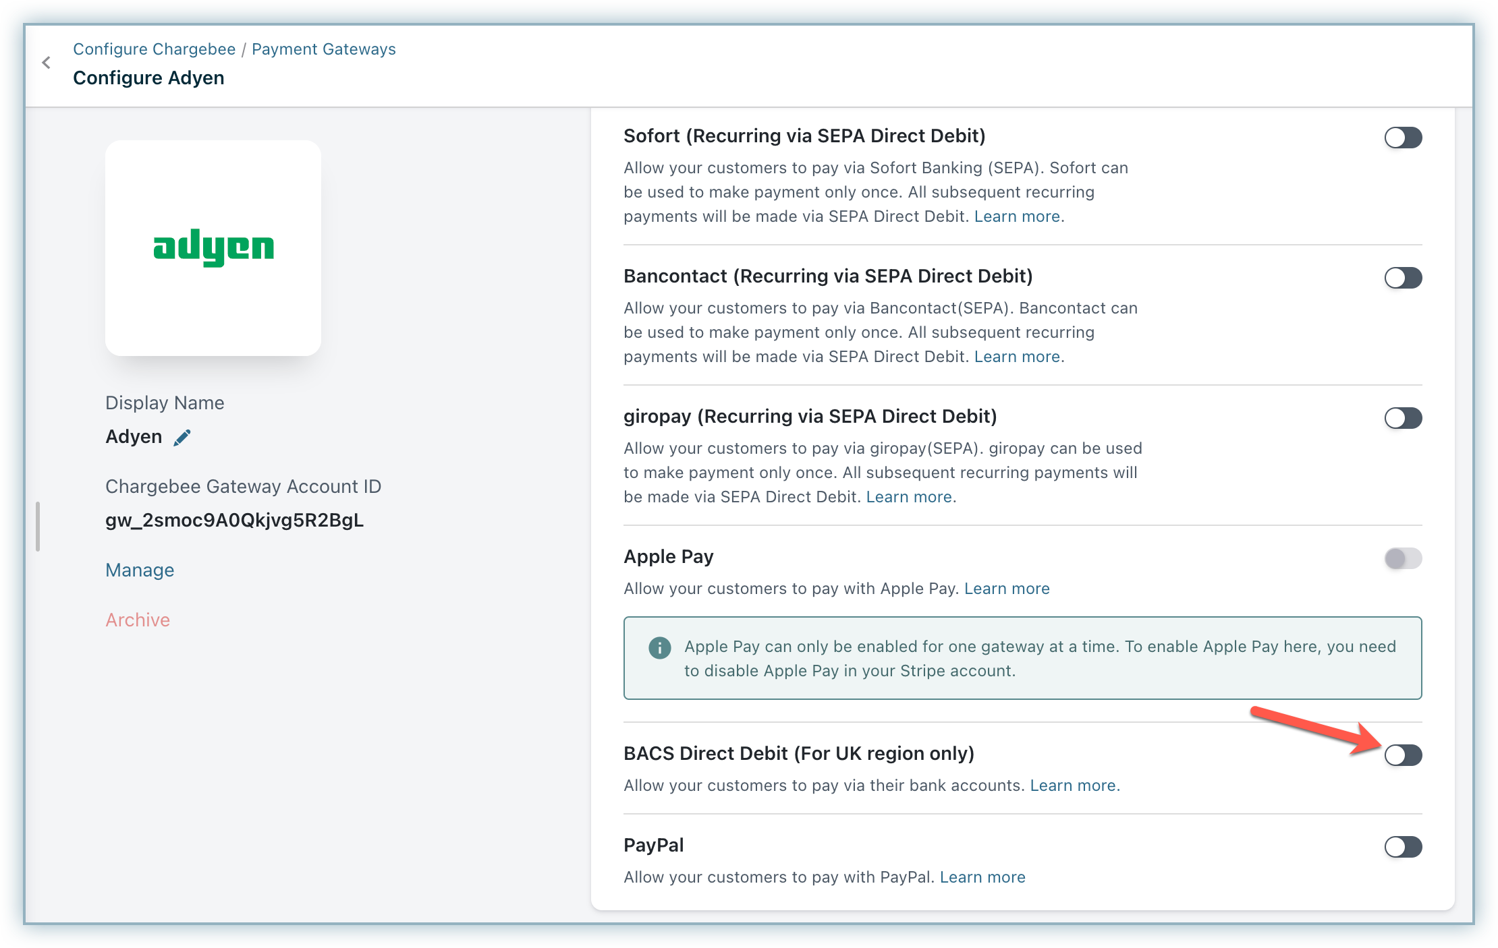Click the Manage link

point(140,570)
